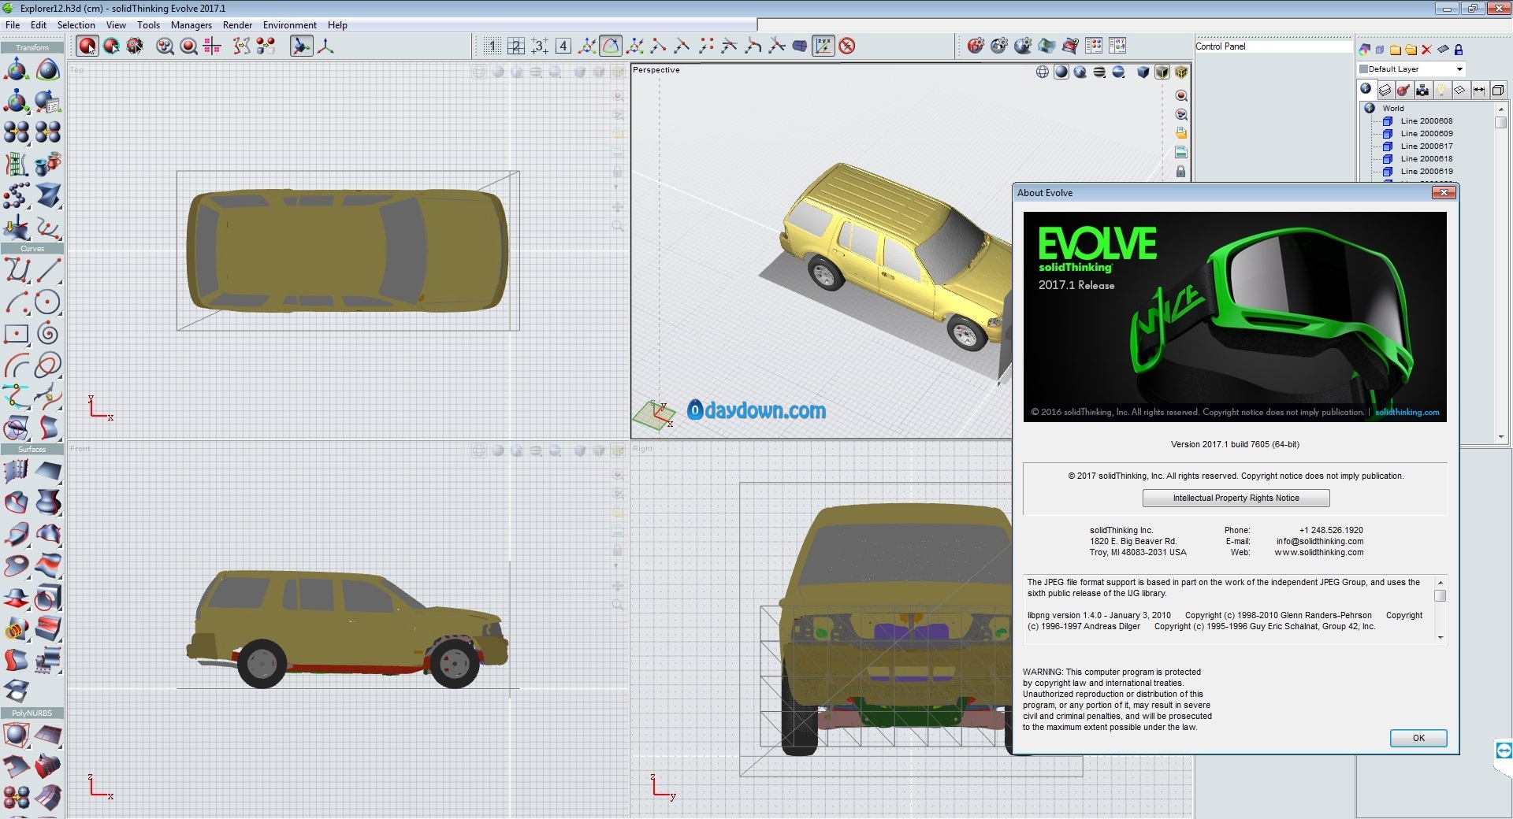Screen dimensions: 1513x819
Task: Toggle the blue padlock in browser toolbar
Action: (1459, 50)
